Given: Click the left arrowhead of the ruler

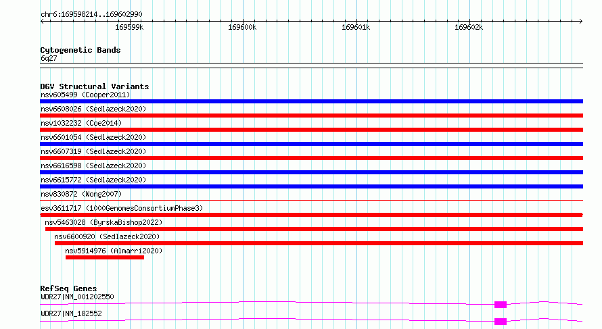Looking at the screenshot, I should pyautogui.click(x=42, y=21).
